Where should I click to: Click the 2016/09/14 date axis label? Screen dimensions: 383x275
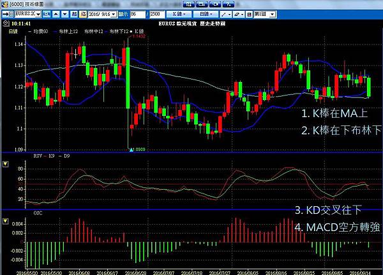[x=360, y=272]
